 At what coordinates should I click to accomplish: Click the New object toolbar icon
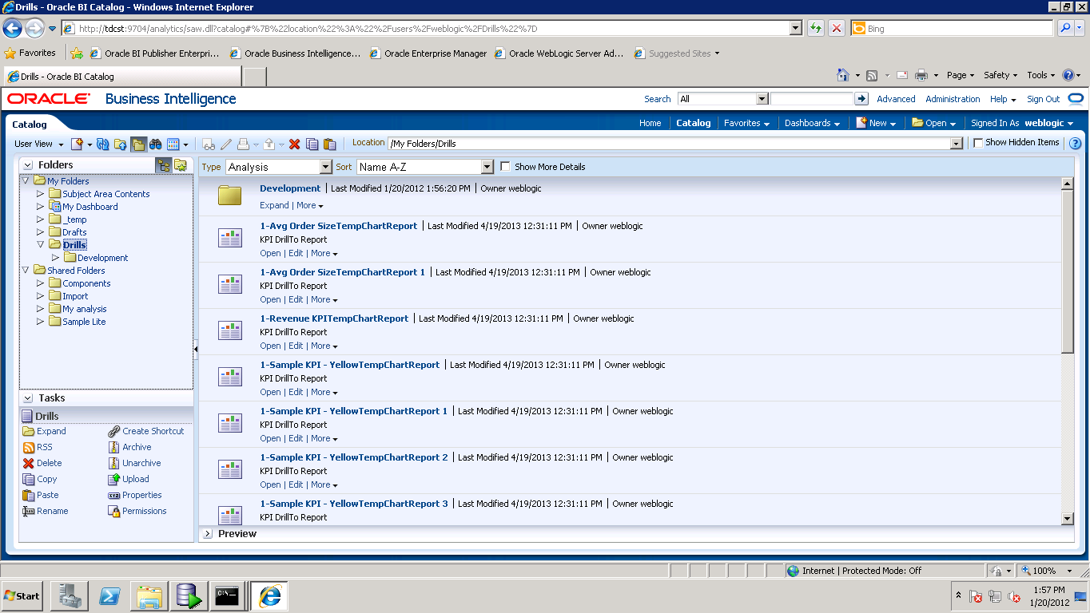coord(78,144)
